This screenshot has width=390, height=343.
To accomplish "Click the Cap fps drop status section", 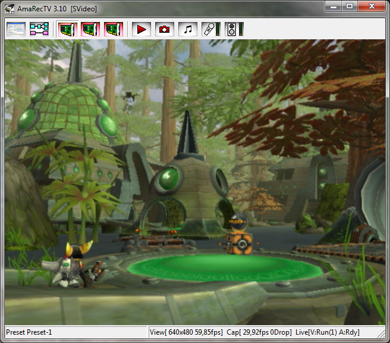I will pyautogui.click(x=260, y=332).
